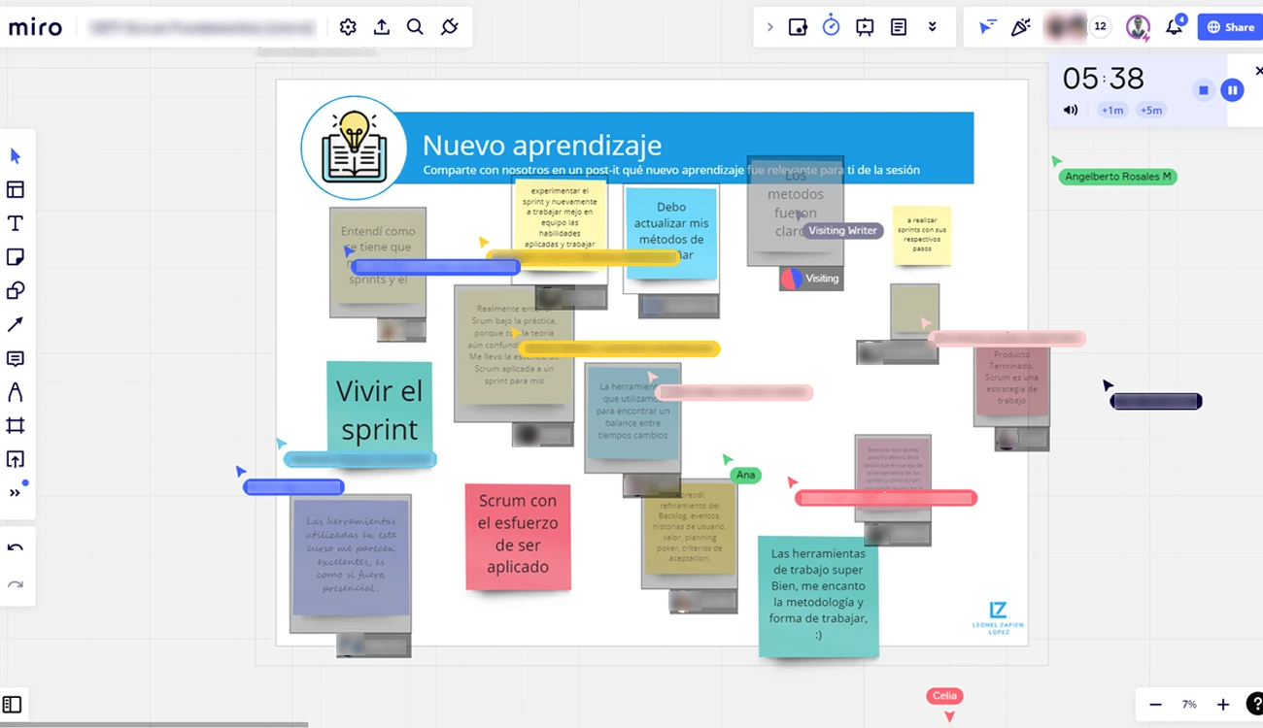Screen dimensions: 1263x728
Task: Open the Templates tool in left toolbar
Action: coord(16,190)
